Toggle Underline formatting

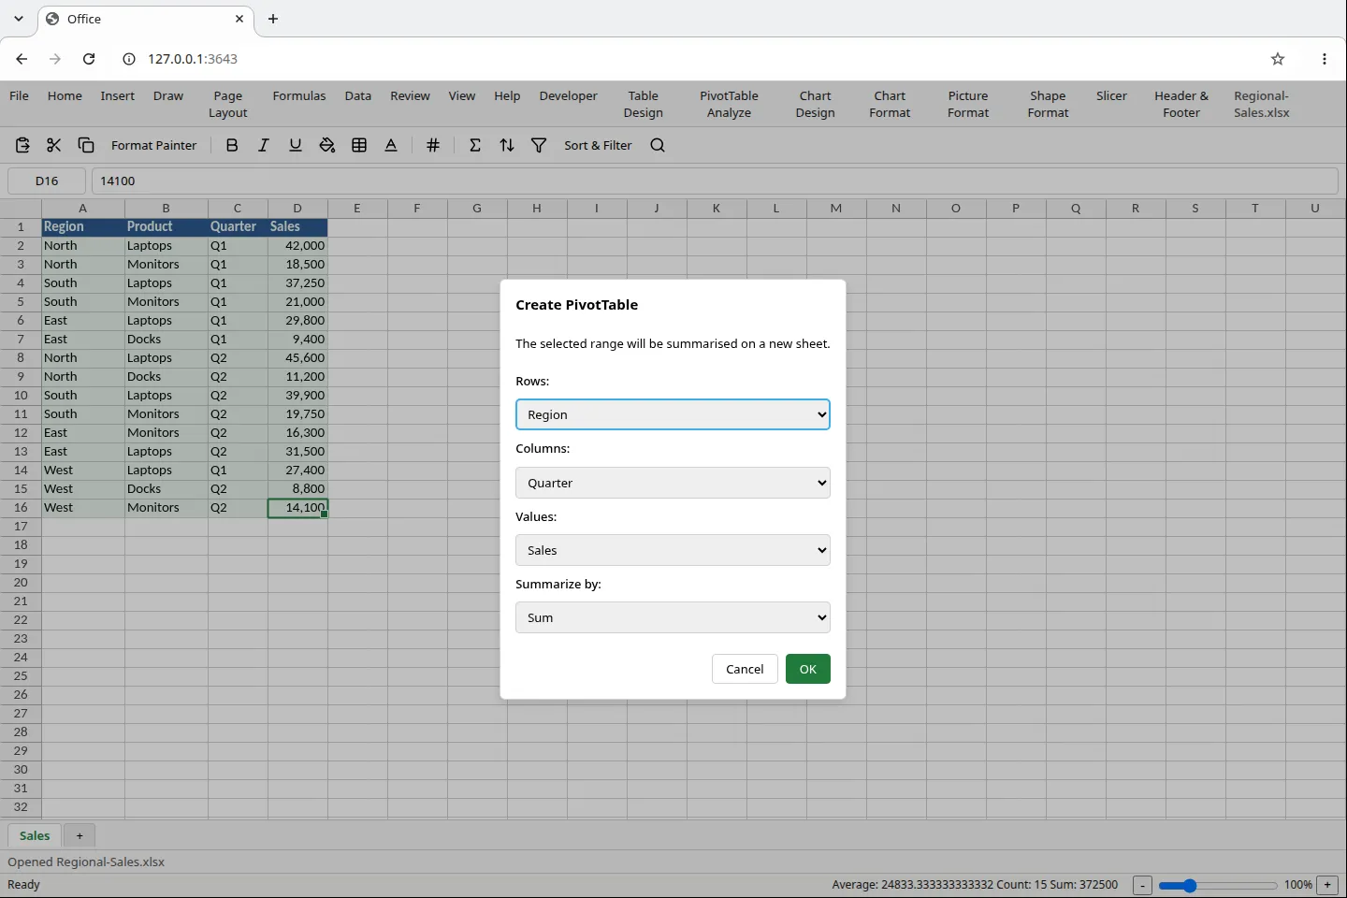point(296,145)
